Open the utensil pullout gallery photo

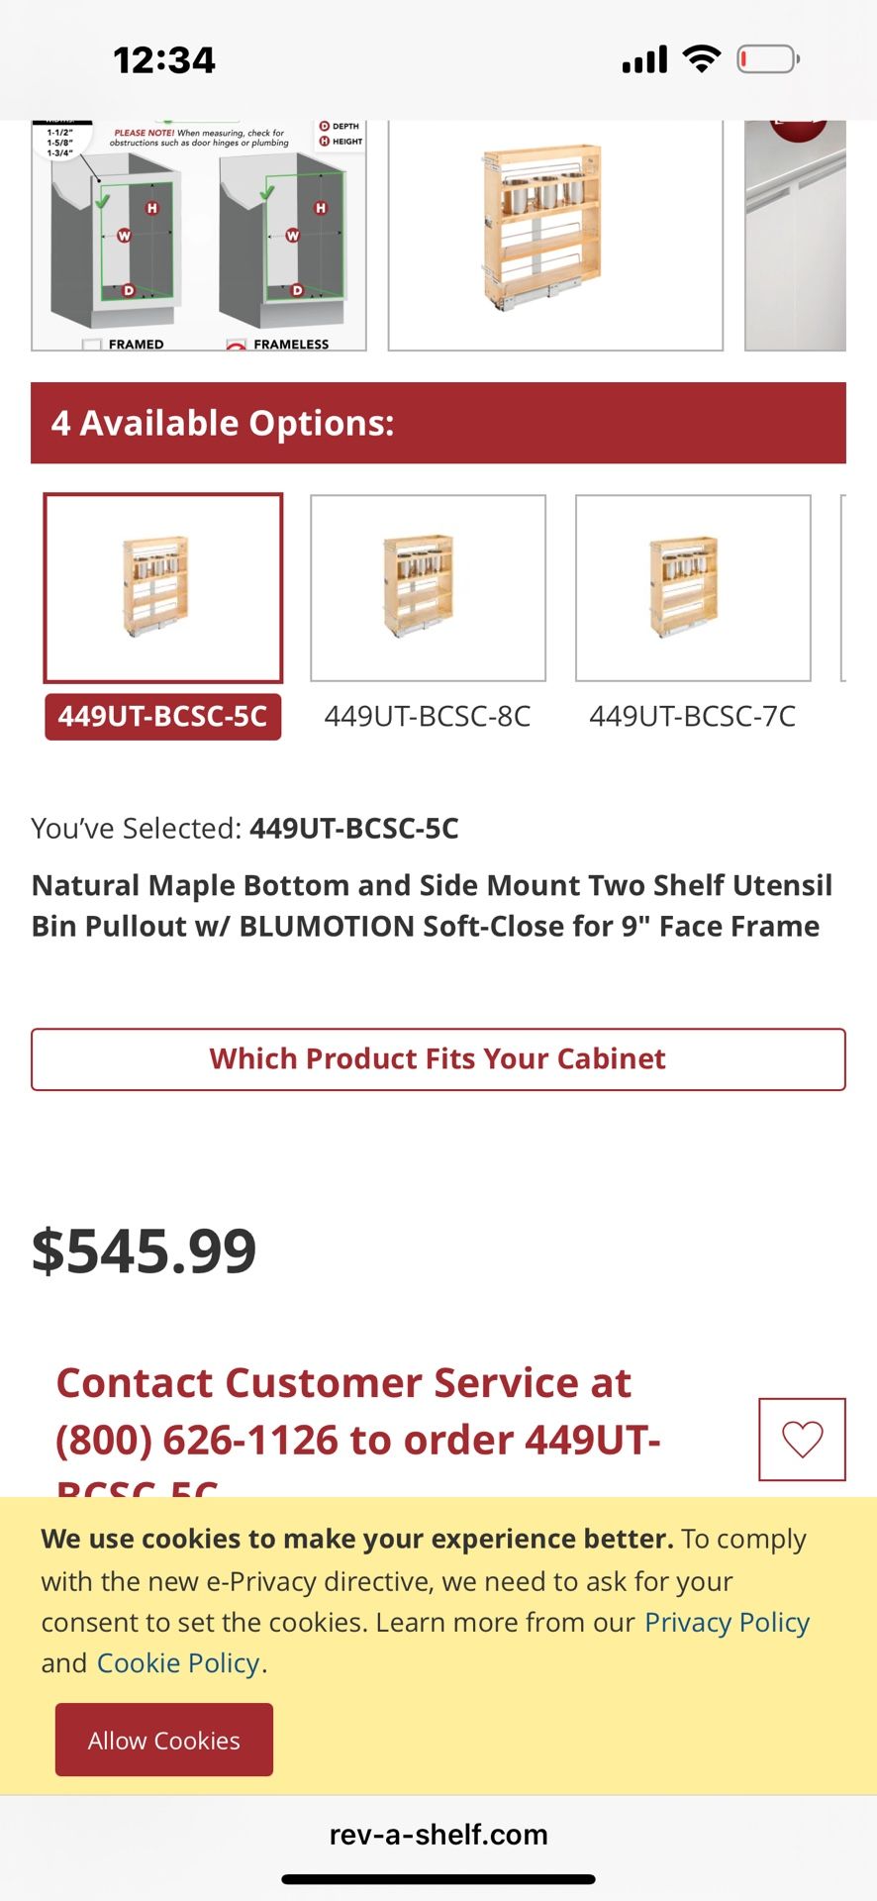(x=555, y=236)
